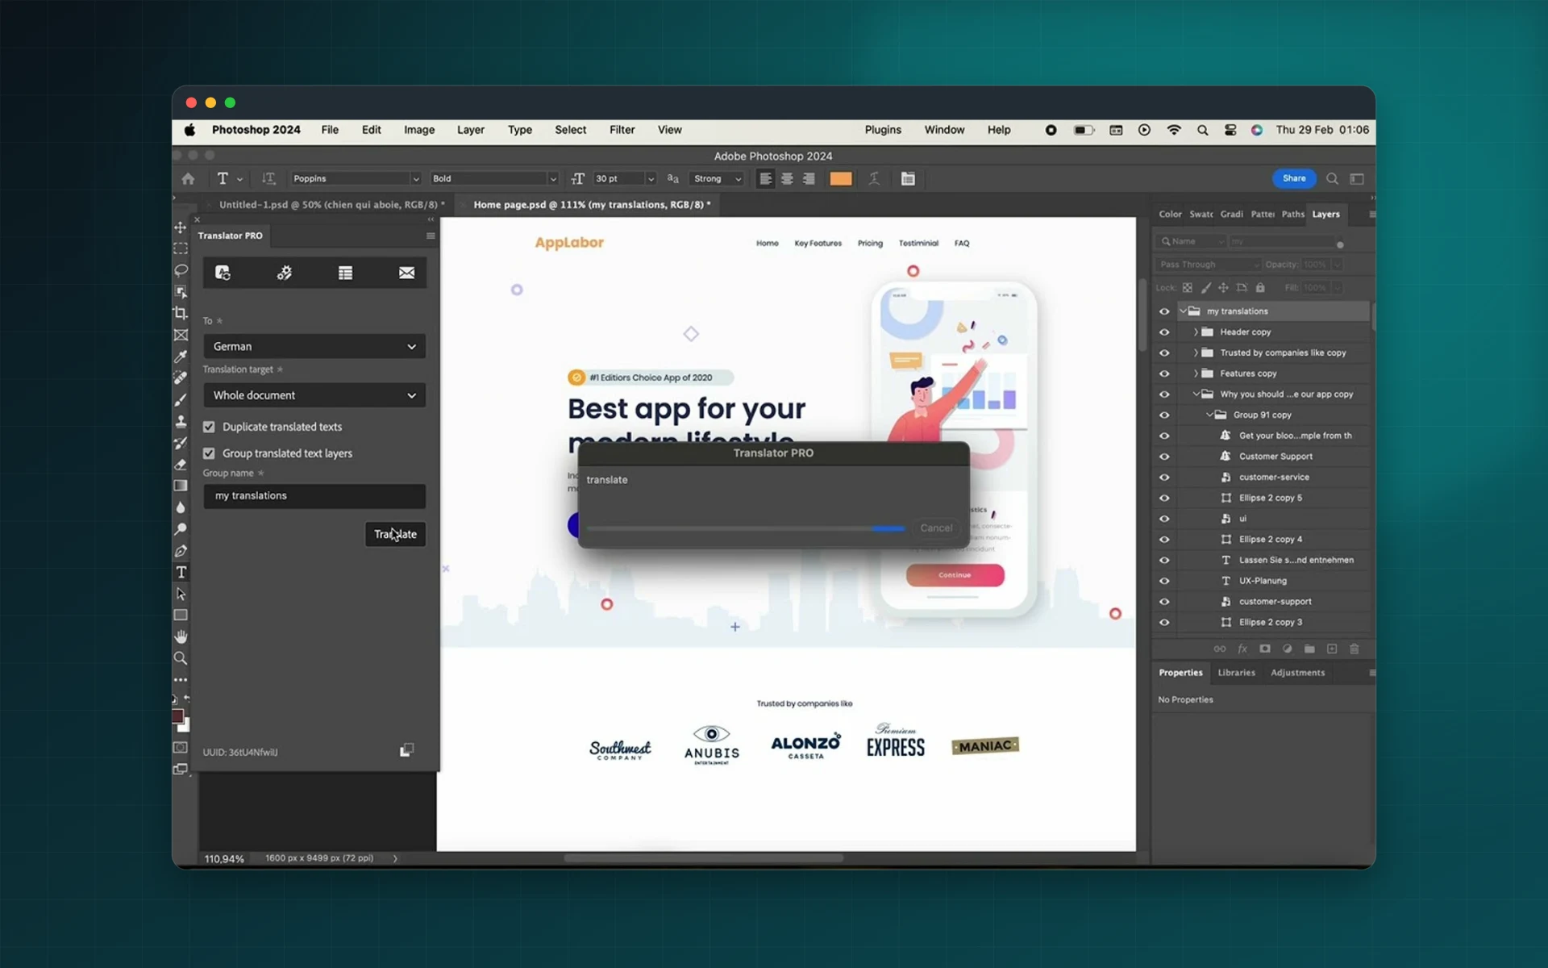Toggle character and paragraph panels icon
Viewport: 1548px width, 968px height.
click(x=908, y=178)
